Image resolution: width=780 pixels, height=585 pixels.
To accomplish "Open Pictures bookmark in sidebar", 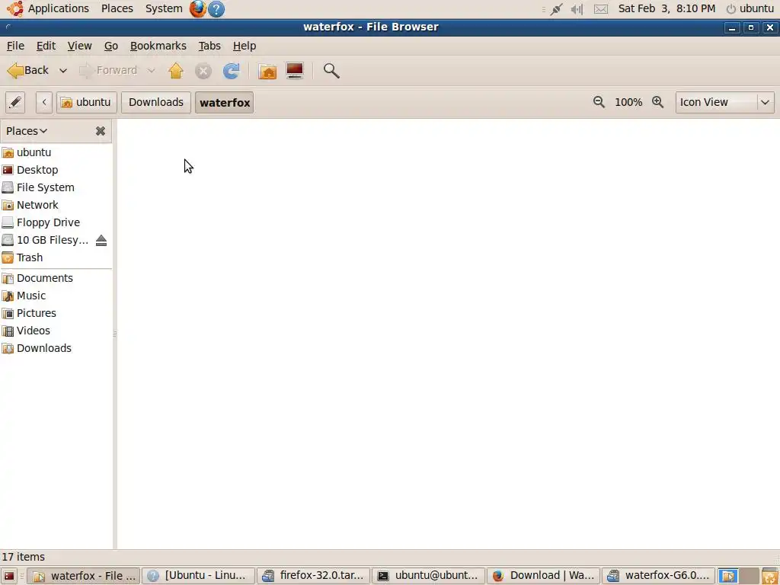I will tap(56, 313).
